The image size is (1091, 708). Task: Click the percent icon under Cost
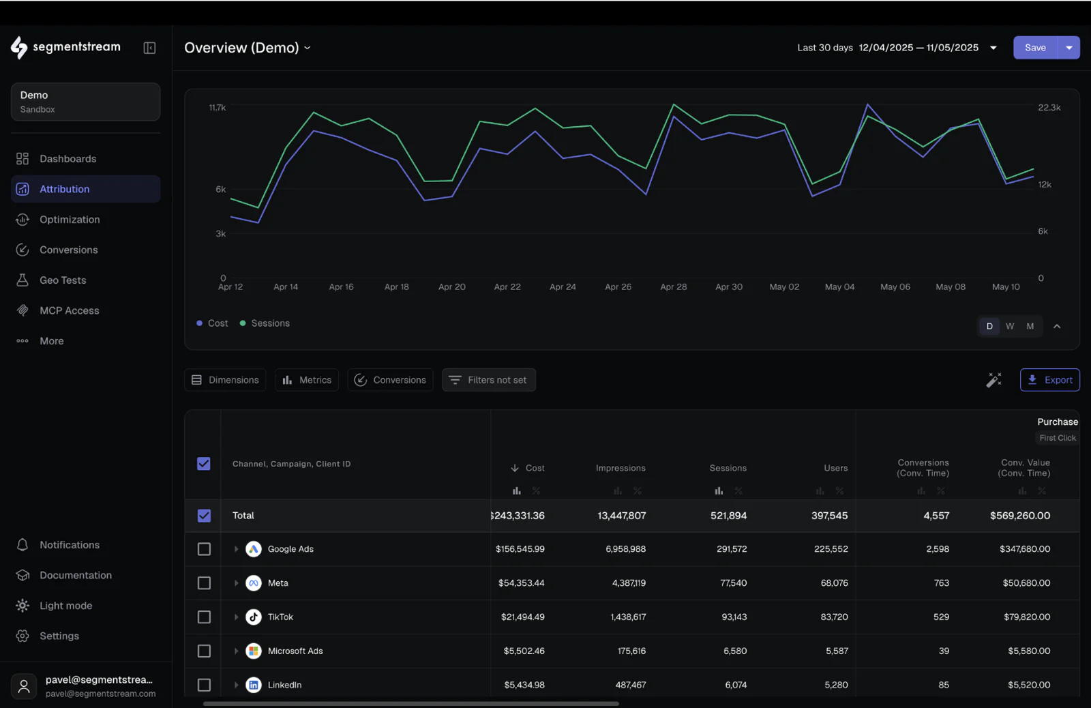[x=536, y=491]
